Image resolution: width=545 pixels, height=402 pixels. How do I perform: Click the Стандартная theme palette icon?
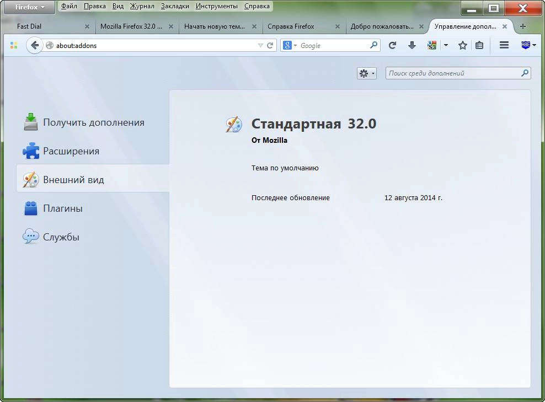coord(233,125)
